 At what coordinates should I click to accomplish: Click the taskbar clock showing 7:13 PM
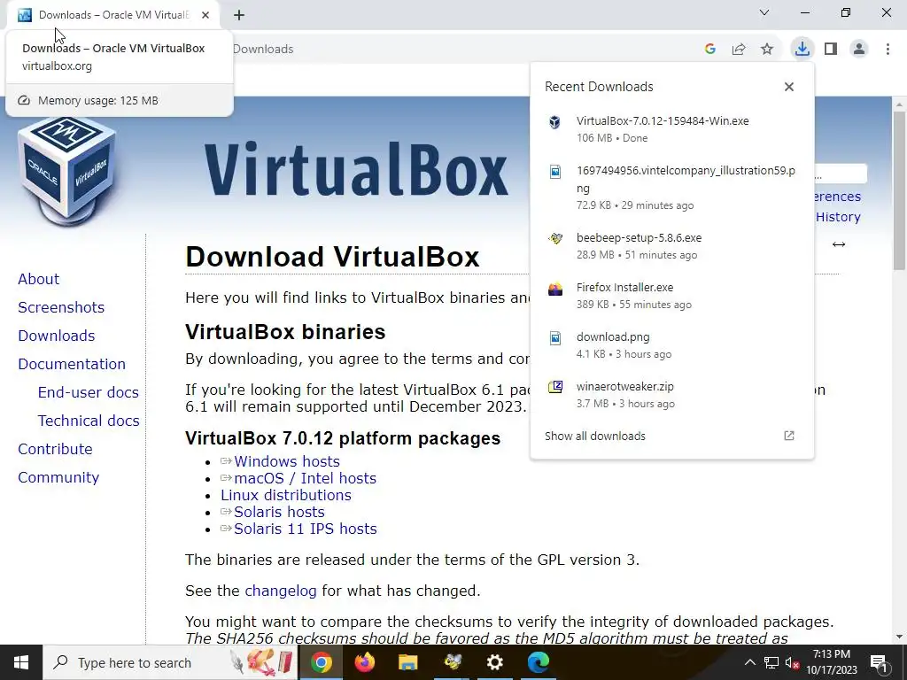831,662
